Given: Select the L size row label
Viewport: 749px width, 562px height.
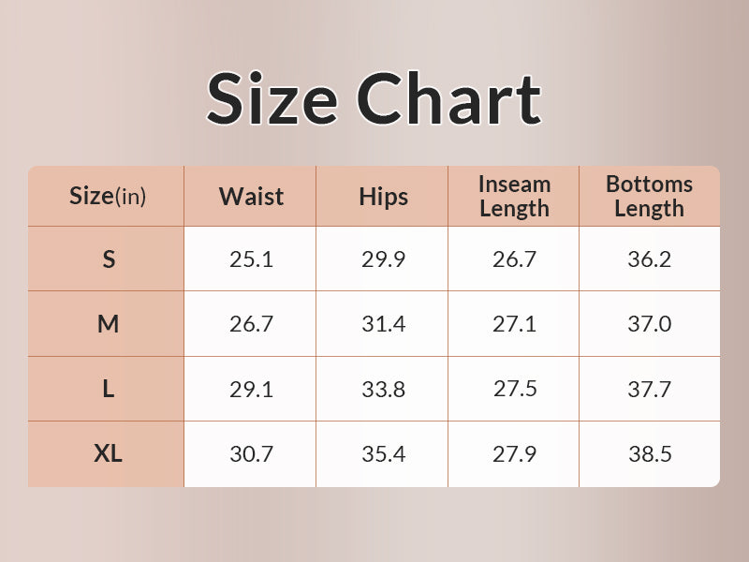Looking at the screenshot, I should [109, 389].
